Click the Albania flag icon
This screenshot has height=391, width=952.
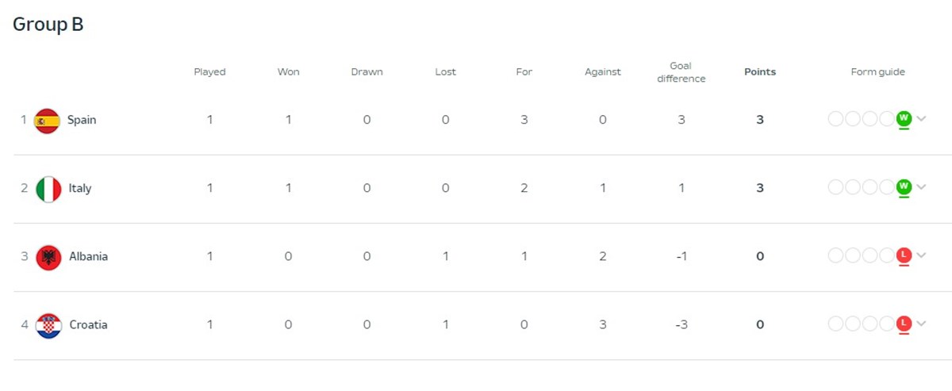48,257
